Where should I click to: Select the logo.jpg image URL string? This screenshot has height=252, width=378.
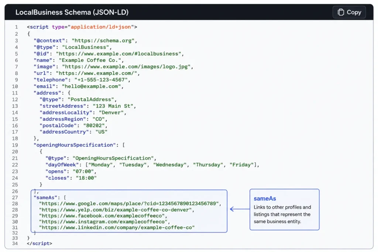[126, 67]
